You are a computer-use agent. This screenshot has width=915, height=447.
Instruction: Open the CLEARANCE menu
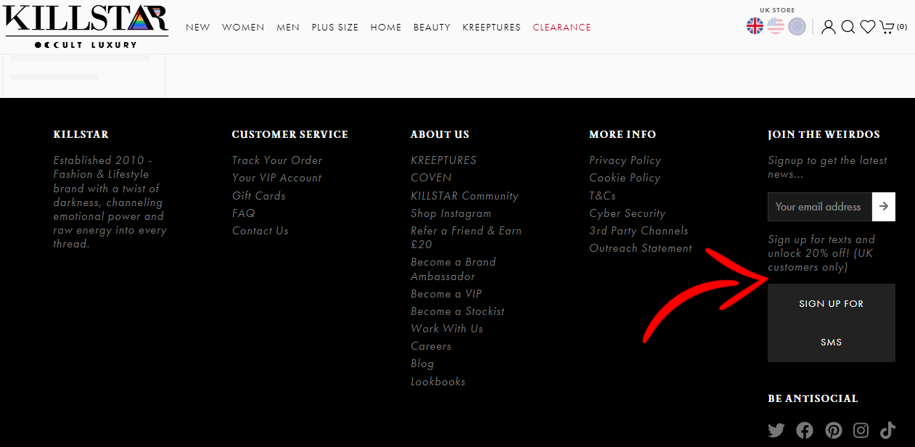[x=562, y=28]
